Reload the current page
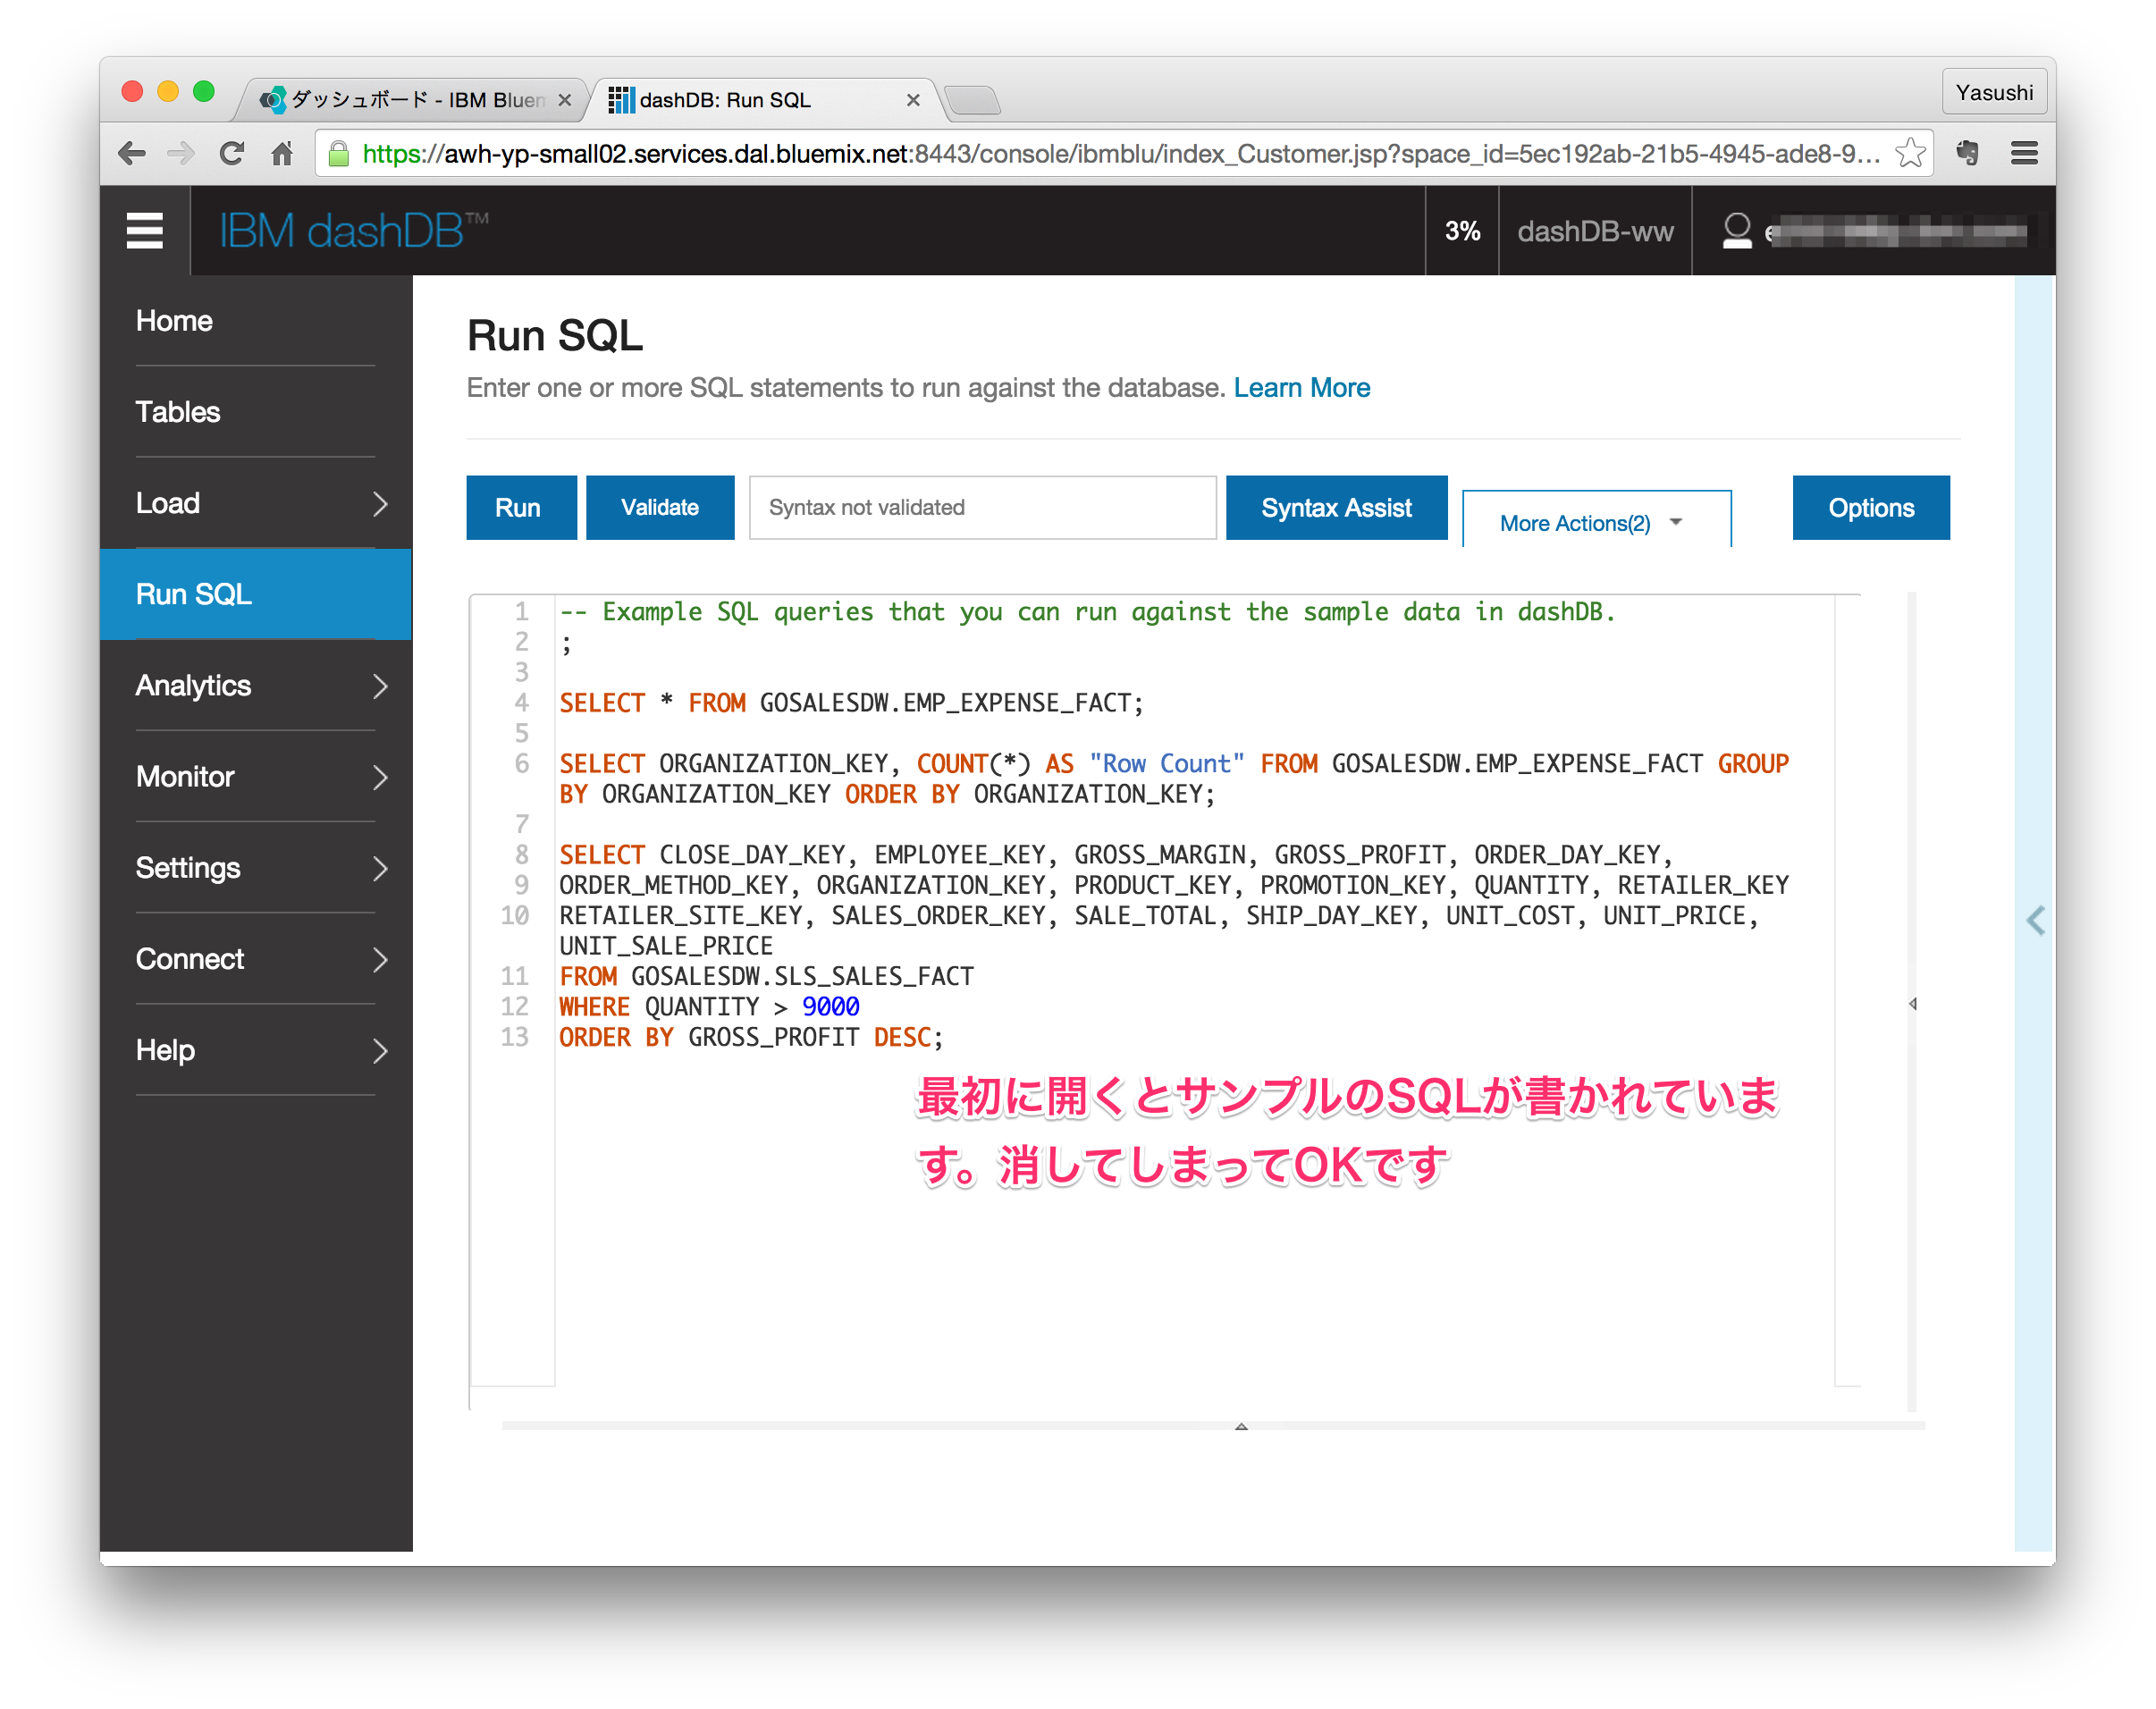The height and width of the screenshot is (1709, 2156). coord(231,153)
